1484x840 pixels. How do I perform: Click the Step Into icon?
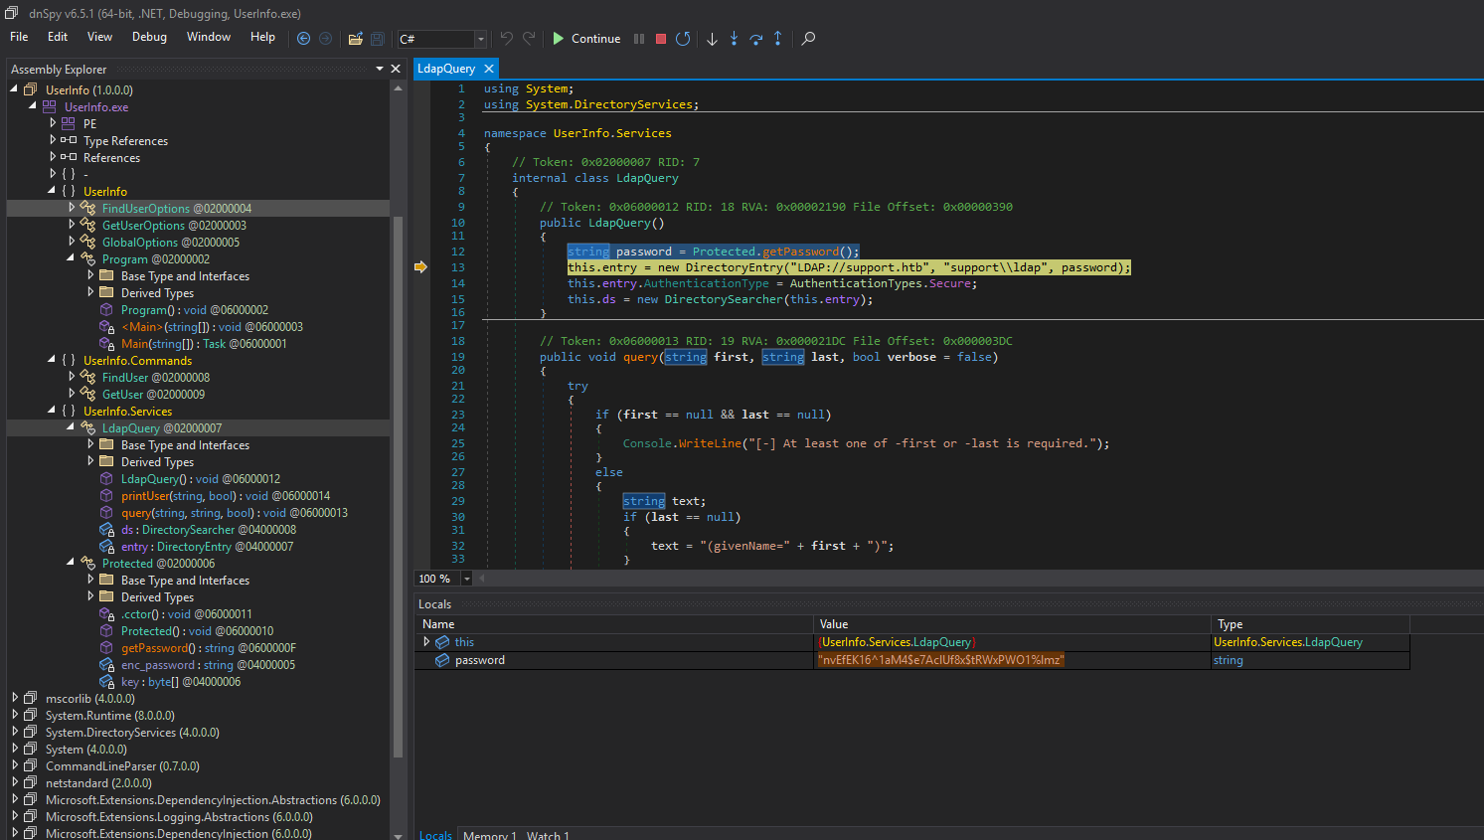click(x=734, y=39)
